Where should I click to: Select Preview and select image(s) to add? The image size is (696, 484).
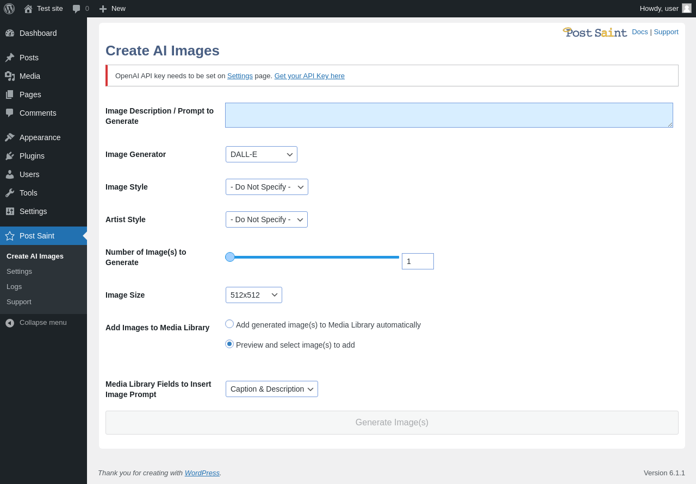(229, 344)
